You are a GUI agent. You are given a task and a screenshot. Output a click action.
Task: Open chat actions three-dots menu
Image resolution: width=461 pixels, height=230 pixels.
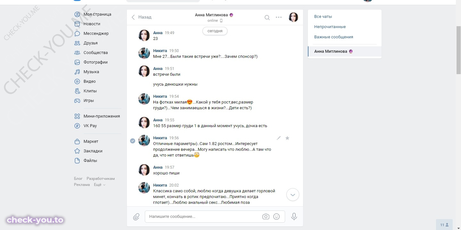[x=279, y=18]
